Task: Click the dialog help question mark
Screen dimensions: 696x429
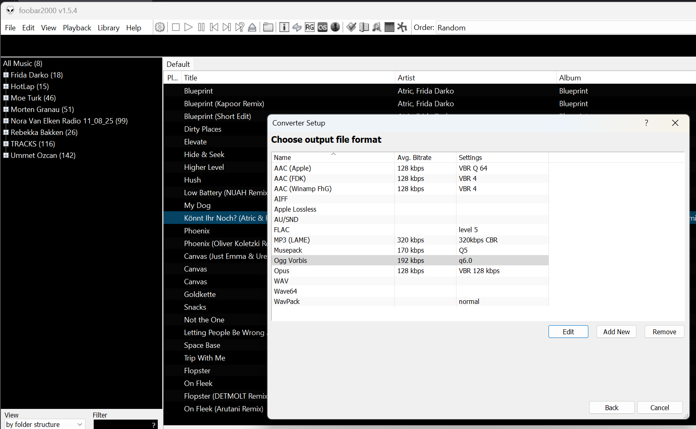Action: pyautogui.click(x=646, y=123)
